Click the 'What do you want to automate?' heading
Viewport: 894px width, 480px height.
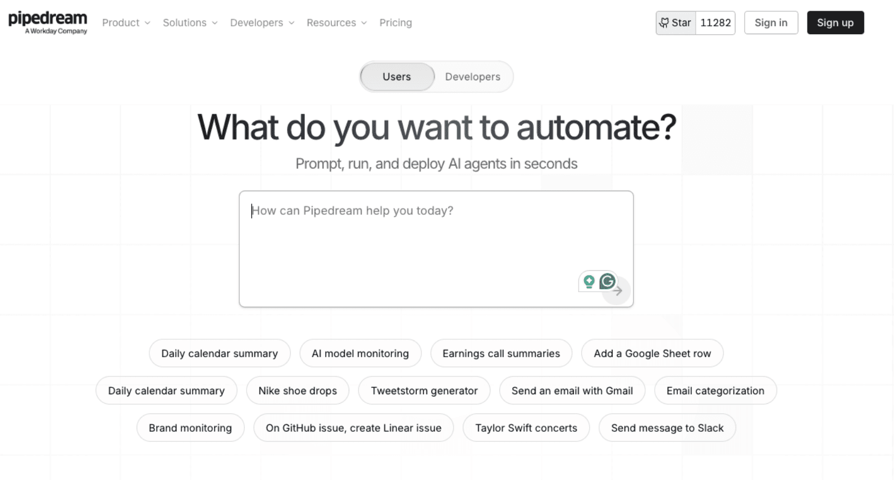point(437,127)
